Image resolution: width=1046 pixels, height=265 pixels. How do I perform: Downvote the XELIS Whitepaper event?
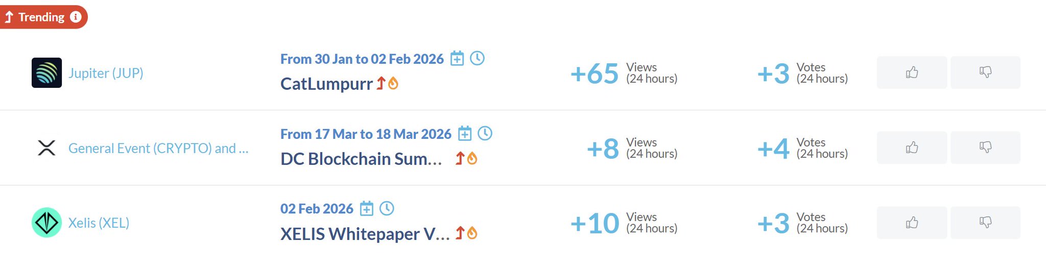985,223
